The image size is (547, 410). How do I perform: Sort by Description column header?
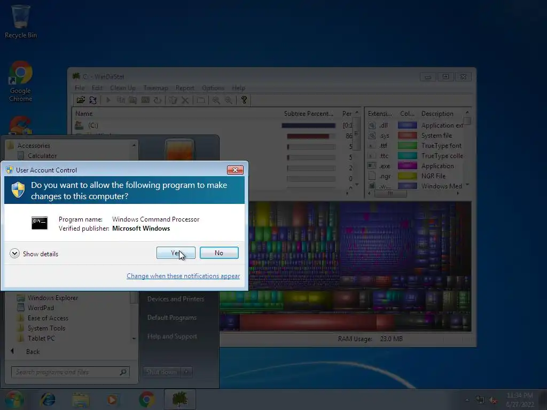point(437,114)
